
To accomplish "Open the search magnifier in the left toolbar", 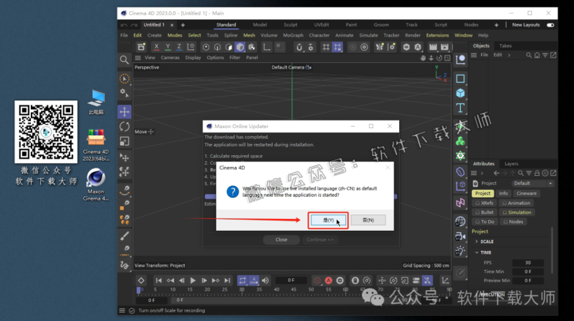I will (x=124, y=59).
